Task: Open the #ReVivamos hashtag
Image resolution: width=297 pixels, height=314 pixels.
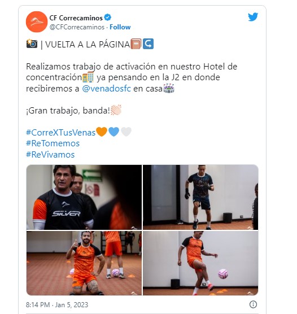Action: pos(50,155)
